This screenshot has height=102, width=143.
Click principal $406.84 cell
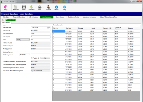(x=84, y=36)
